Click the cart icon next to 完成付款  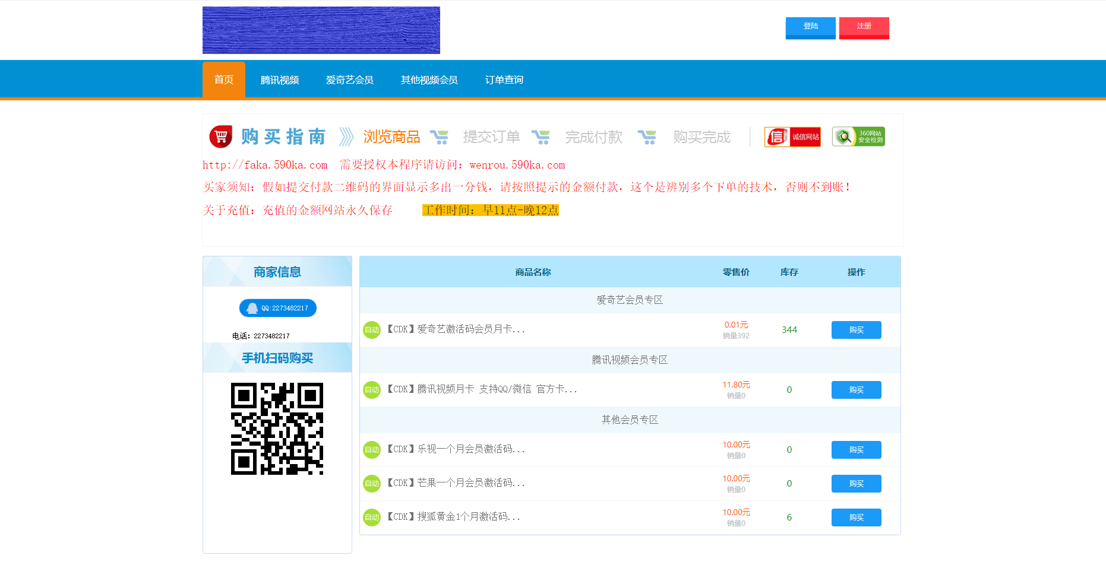[x=647, y=136]
